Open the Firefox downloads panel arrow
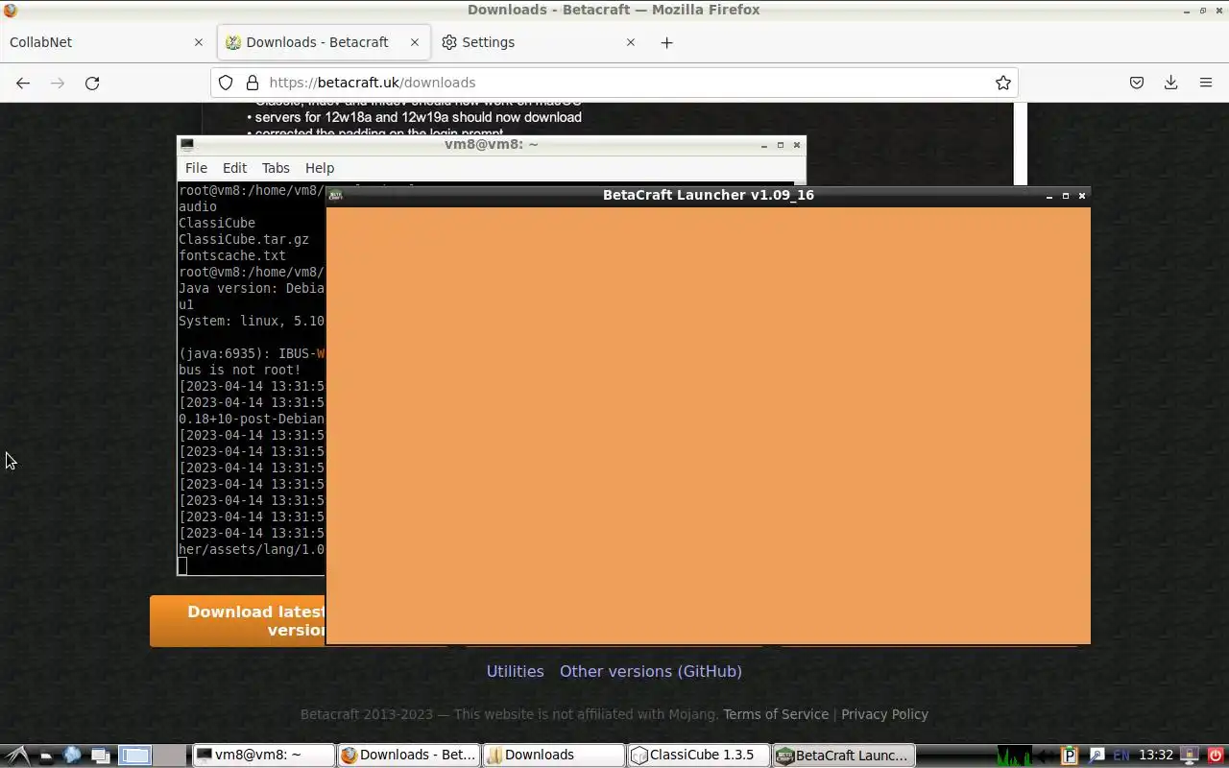 1170,83
